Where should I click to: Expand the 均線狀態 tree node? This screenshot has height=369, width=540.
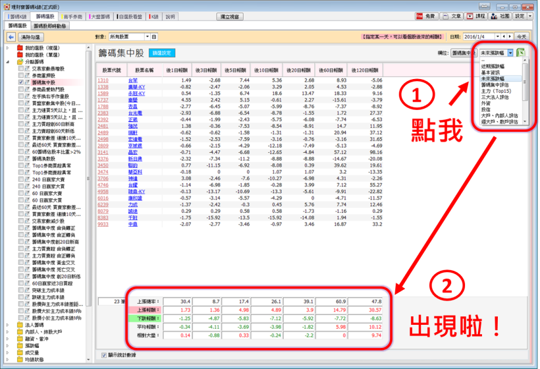(8, 359)
